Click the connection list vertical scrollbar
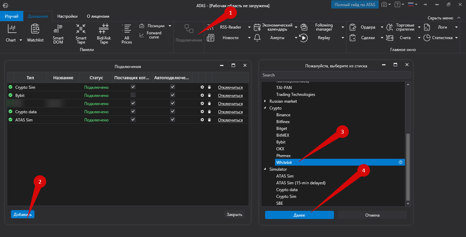Image resolution: width=466 pixels, height=237 pixels. point(408,167)
